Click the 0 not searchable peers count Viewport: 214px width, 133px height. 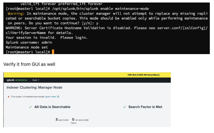(x=80, y=120)
